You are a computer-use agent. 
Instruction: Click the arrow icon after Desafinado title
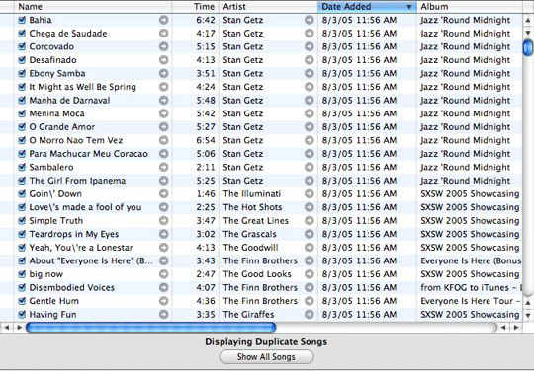[x=164, y=60]
